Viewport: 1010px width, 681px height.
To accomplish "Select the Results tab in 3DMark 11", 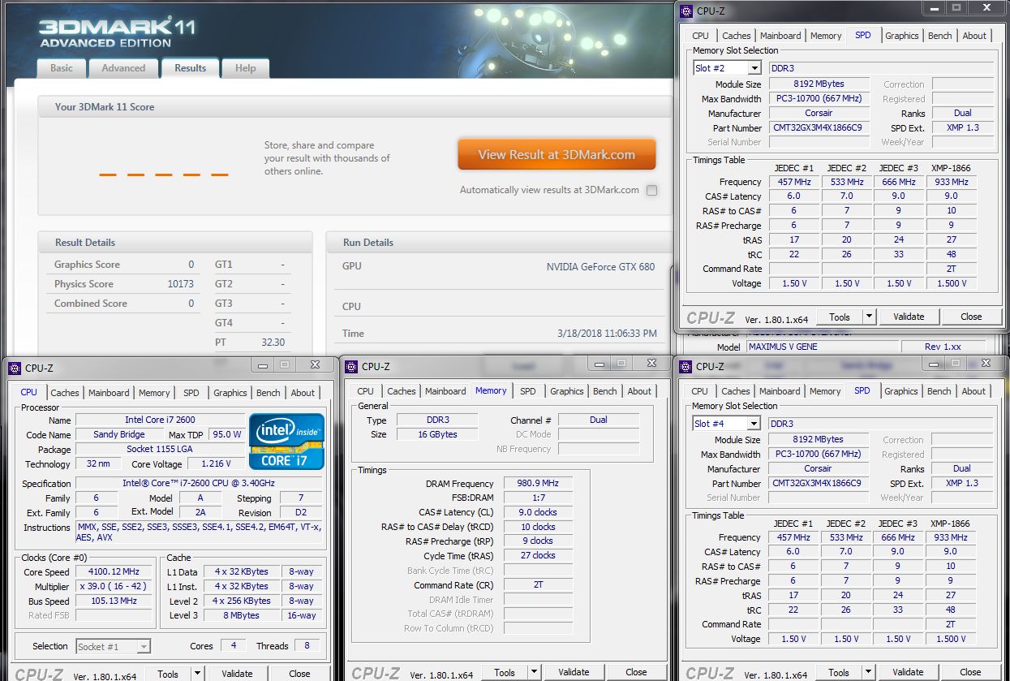I will pos(191,68).
